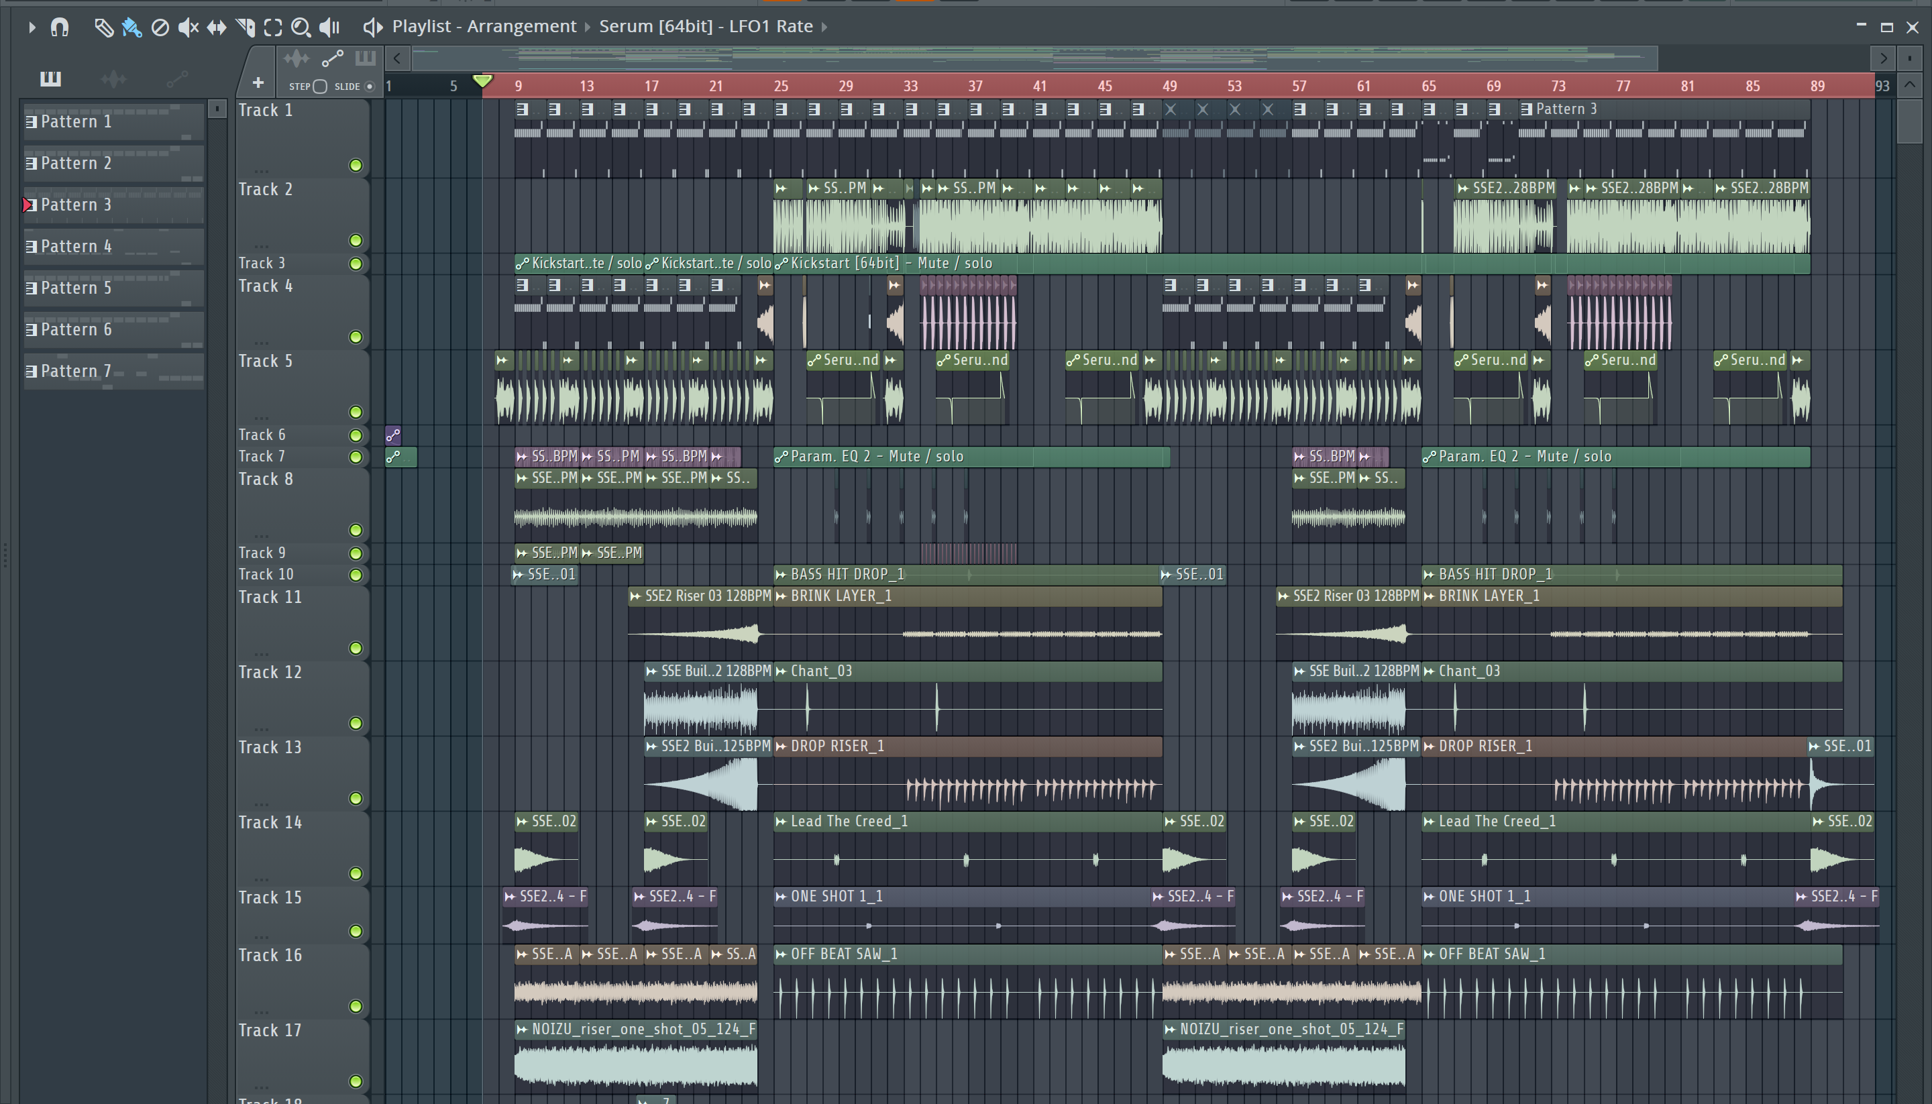Focus pattern clips piano icon
Screen dimensions: 1932x1104
(366, 58)
